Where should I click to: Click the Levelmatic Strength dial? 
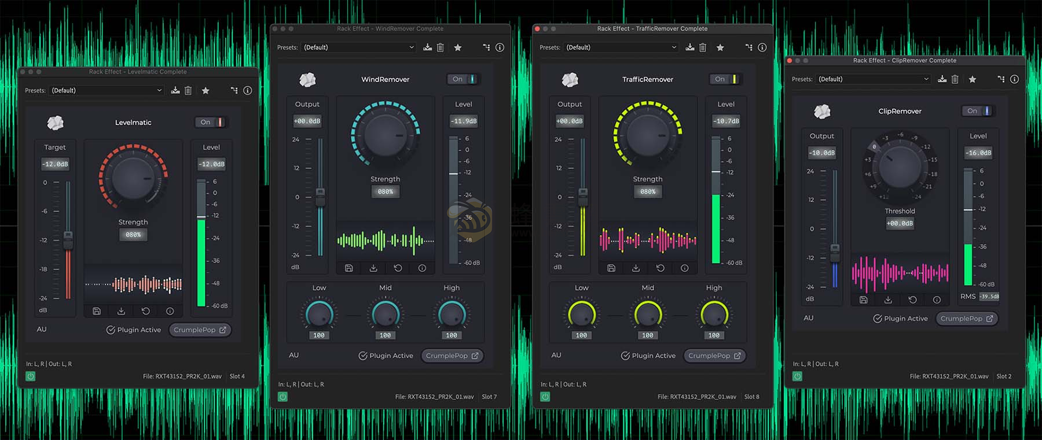133,178
